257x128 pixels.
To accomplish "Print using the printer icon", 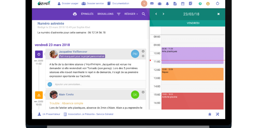I will point(75,14).
